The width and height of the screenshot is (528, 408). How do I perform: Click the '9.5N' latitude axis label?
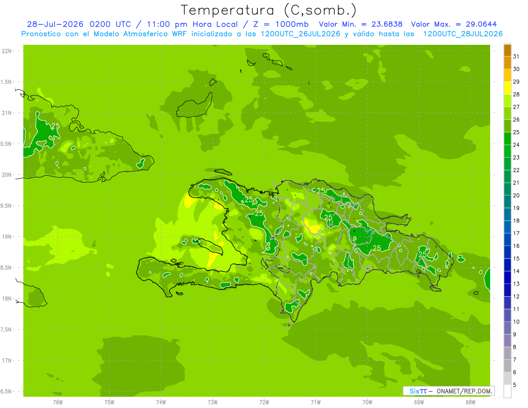click(7, 206)
